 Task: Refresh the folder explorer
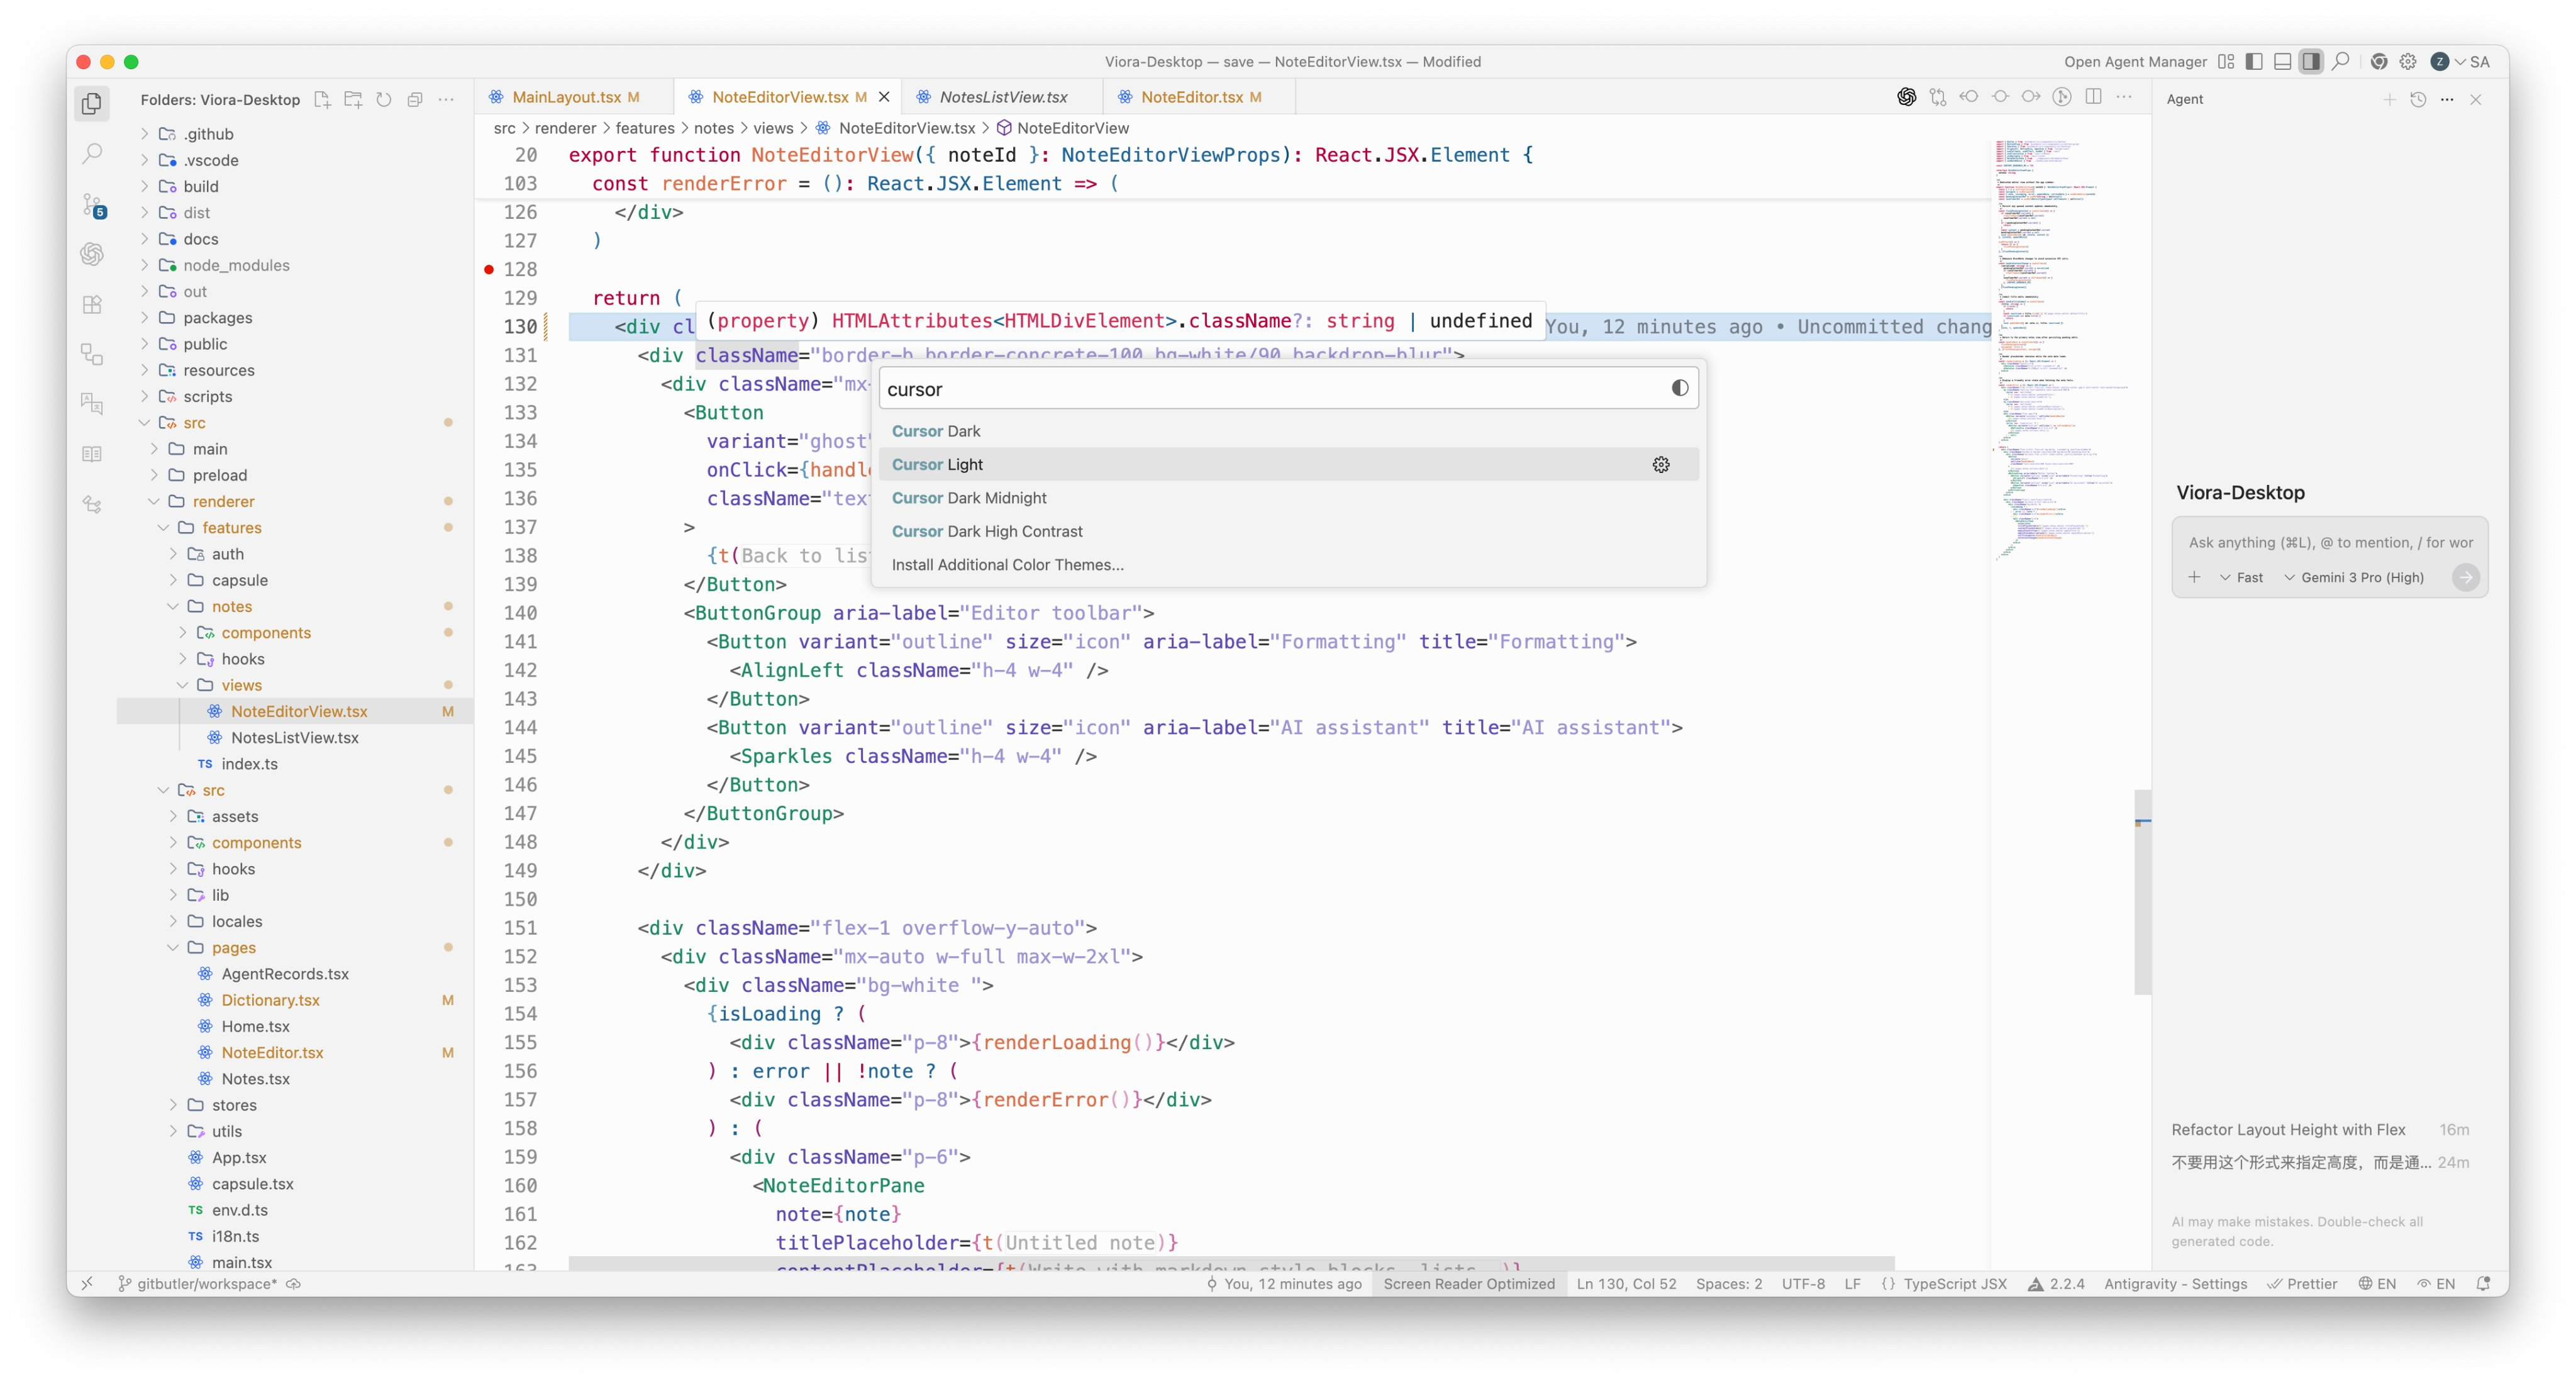point(384,99)
